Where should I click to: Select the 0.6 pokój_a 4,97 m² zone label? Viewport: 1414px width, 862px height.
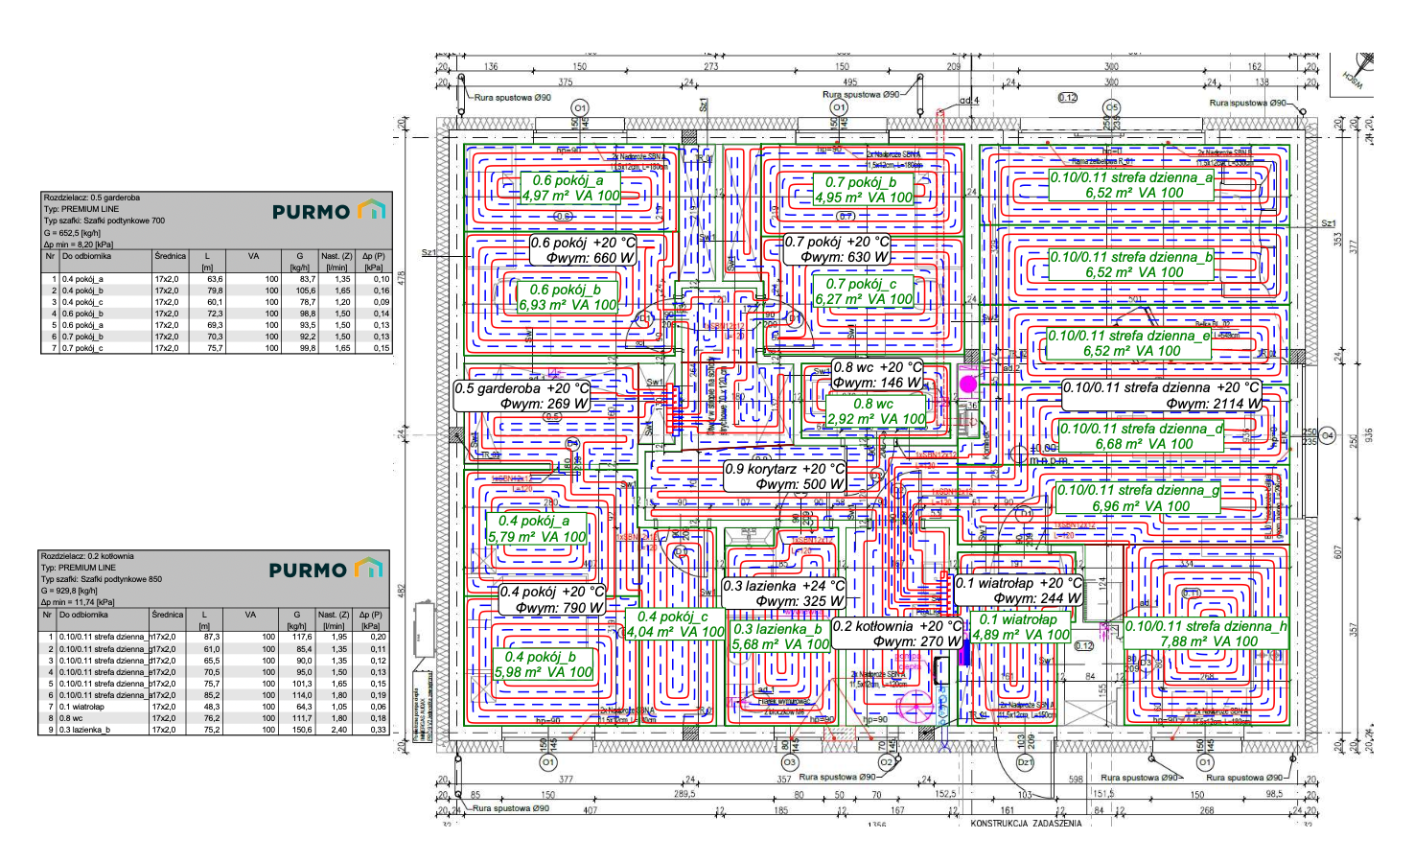(570, 188)
